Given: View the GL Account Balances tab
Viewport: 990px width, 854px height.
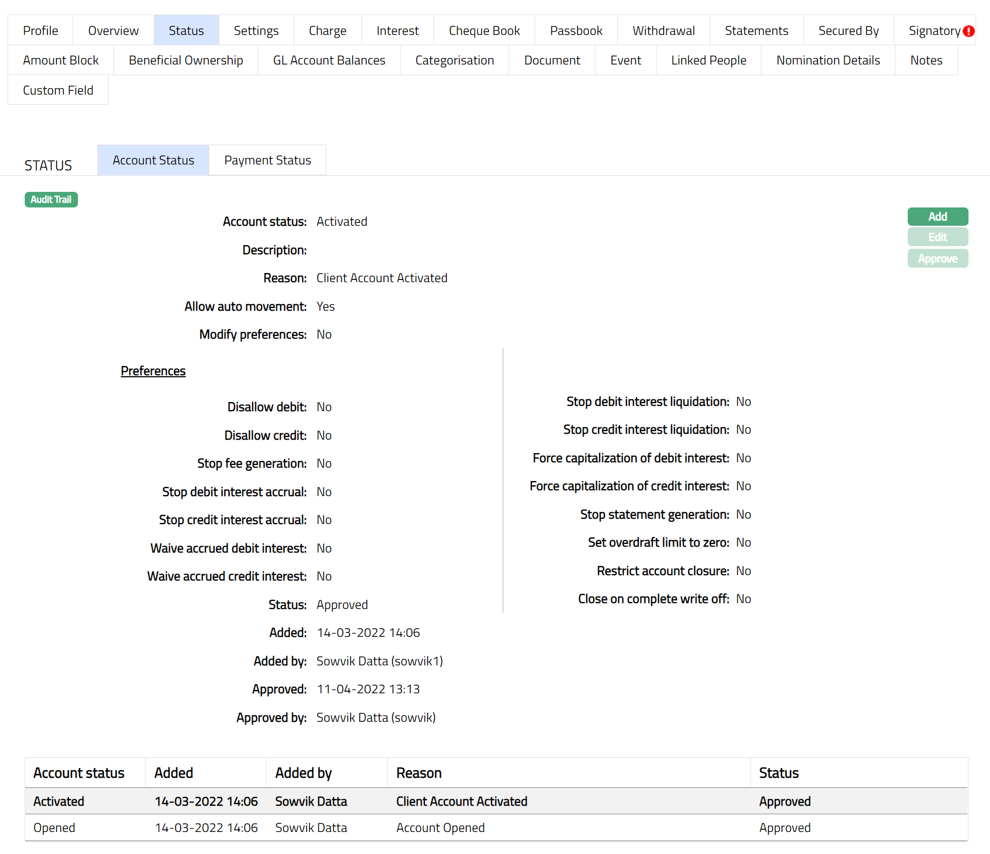Looking at the screenshot, I should [x=329, y=60].
